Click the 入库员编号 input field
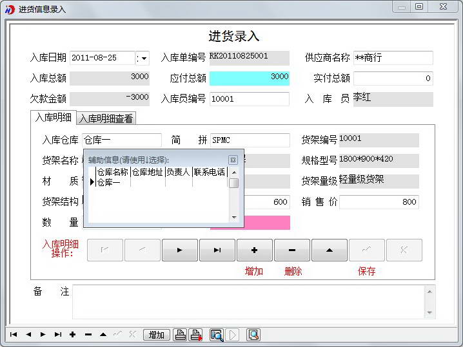Image resolution: width=463 pixels, height=347 pixels. tap(249, 98)
